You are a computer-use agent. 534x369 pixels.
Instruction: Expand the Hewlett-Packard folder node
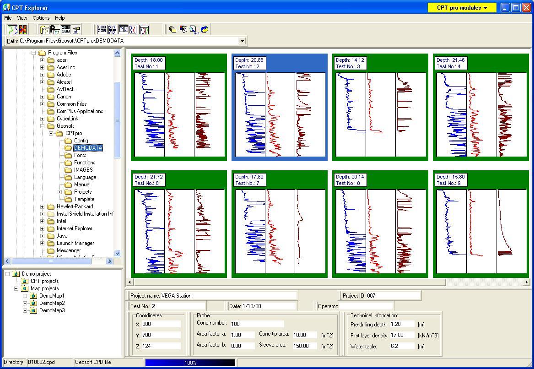point(42,206)
